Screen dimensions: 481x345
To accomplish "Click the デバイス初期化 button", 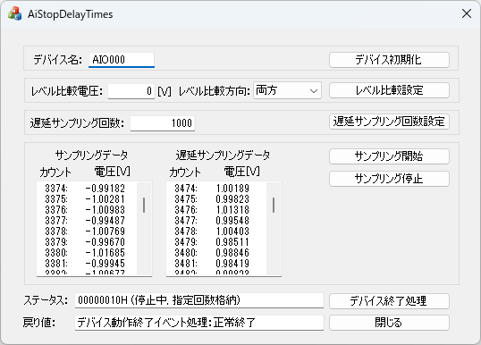I will tap(389, 60).
